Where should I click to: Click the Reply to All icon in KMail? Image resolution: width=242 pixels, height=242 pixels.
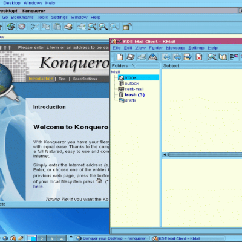177,57
